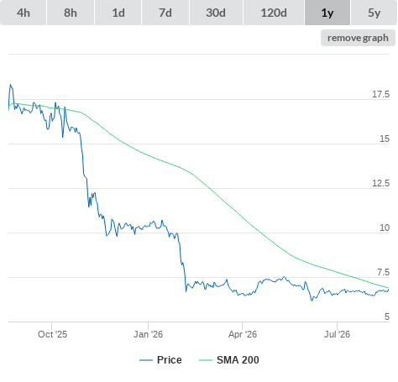This screenshot has width=398, height=382.
Task: Click the active 1y tab
Action: [327, 13]
